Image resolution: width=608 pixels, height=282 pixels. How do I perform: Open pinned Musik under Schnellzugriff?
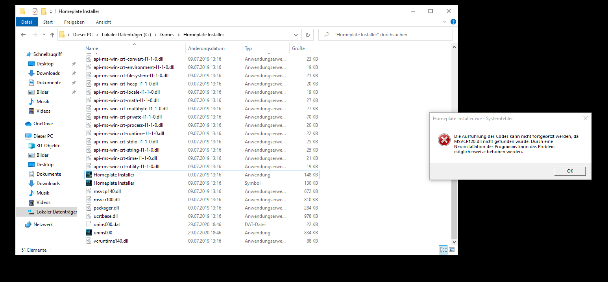pyautogui.click(x=43, y=102)
